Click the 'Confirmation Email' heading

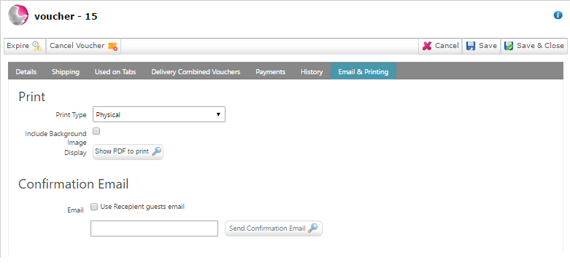74,184
